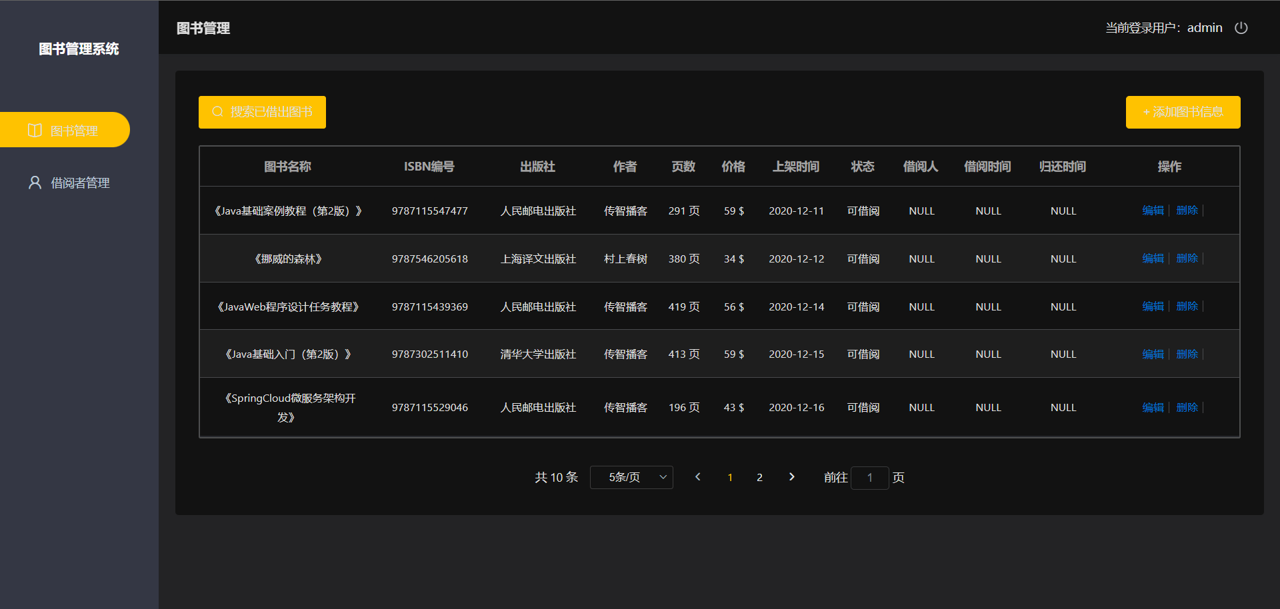1280x609 pixels.
Task: Select the book icon beside 图书管理
Action: click(35, 129)
